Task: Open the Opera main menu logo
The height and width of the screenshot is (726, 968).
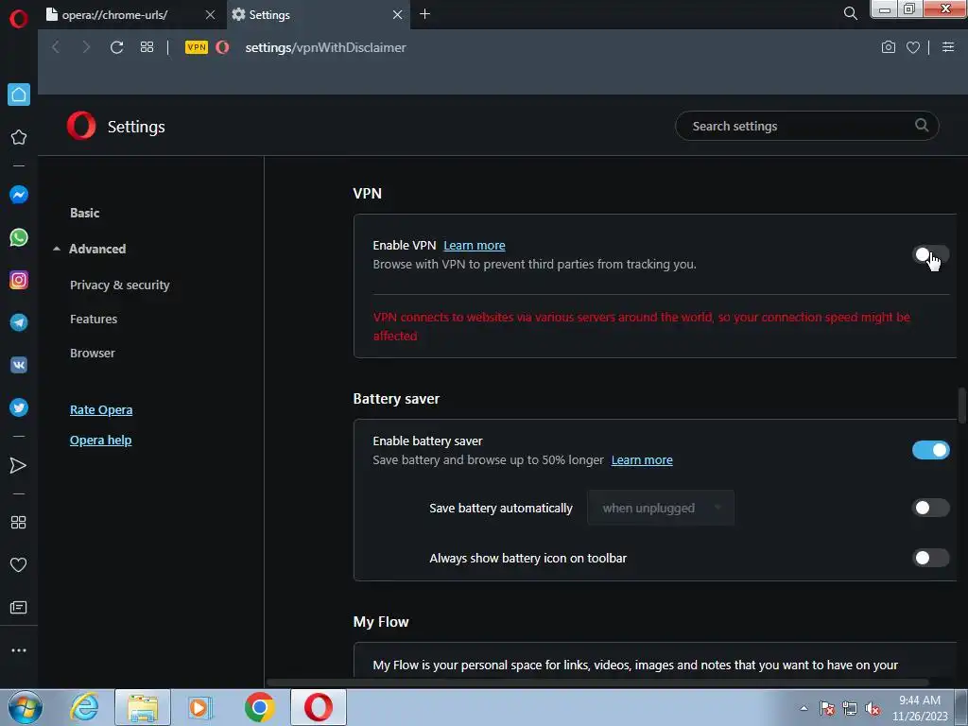Action: tap(19, 19)
